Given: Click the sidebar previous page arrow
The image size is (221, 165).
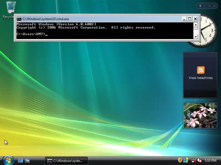Looking at the screenshot, I should 209,6.
